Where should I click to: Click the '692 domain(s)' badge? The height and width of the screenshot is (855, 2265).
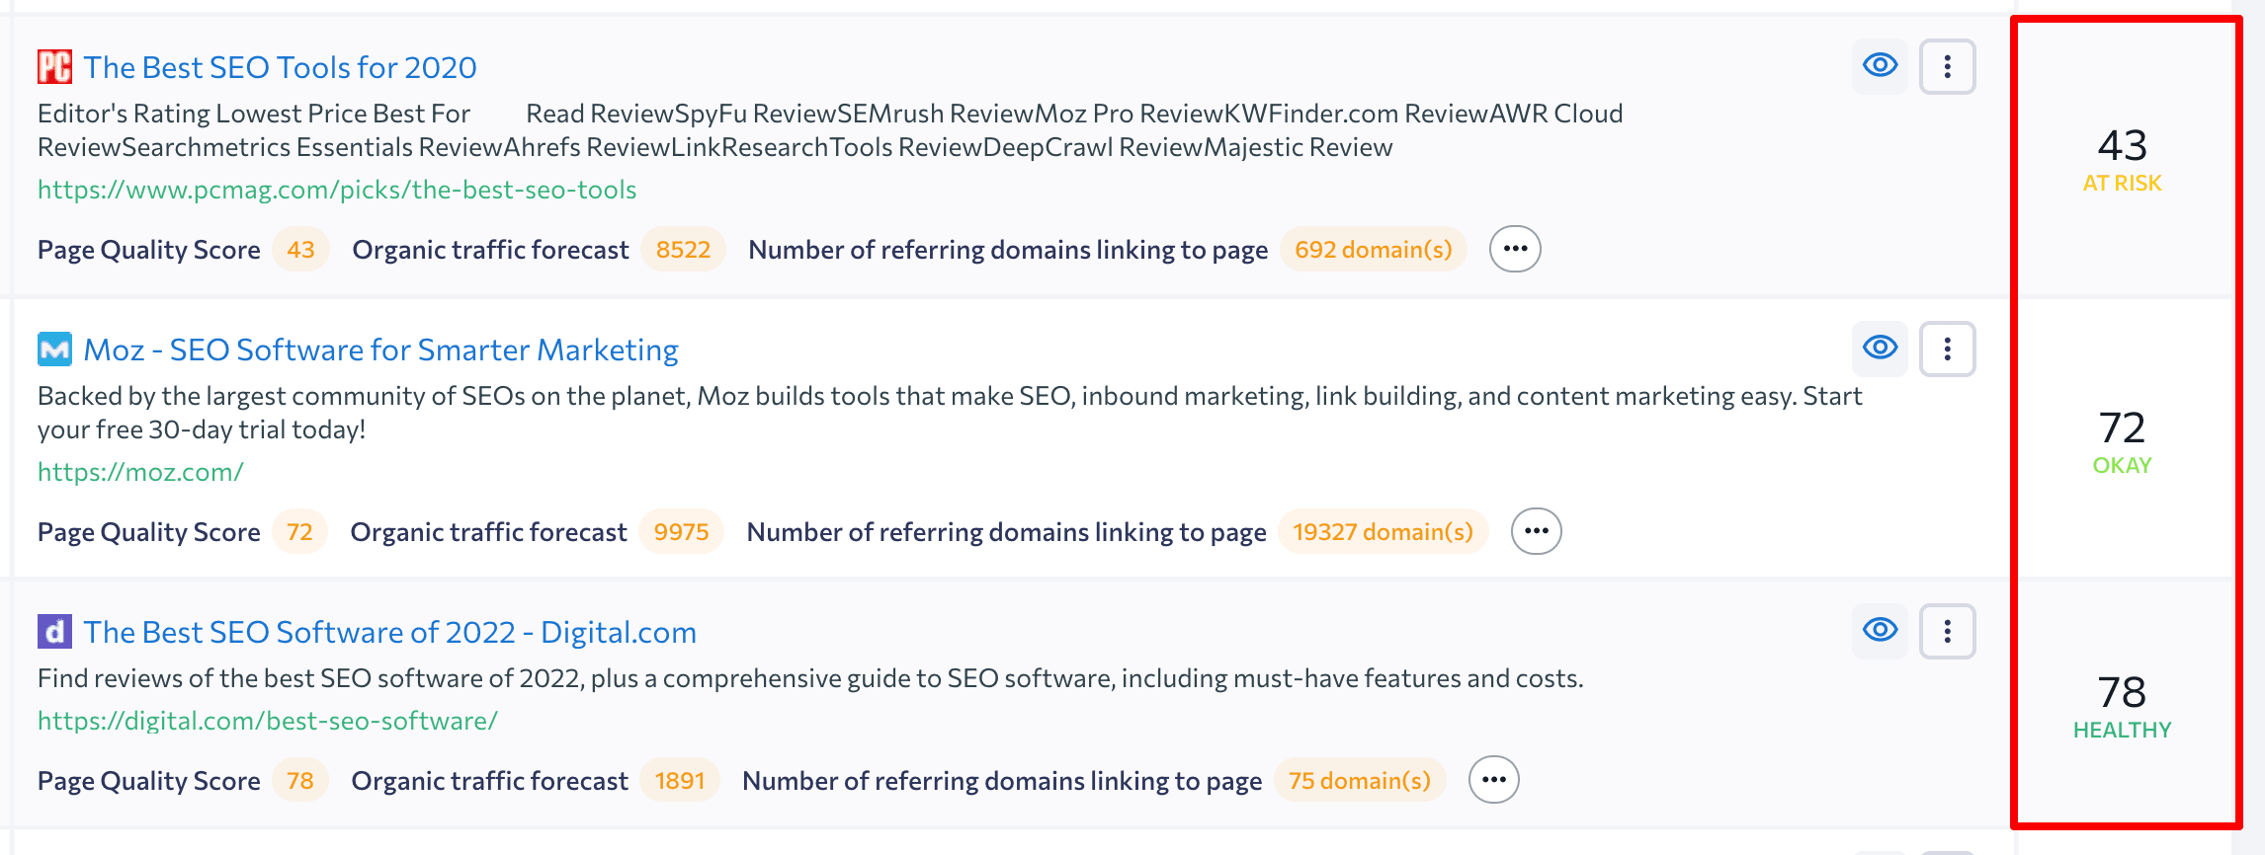(1374, 250)
